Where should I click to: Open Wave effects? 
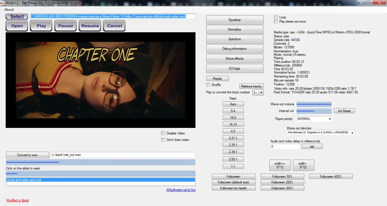(x=235, y=59)
